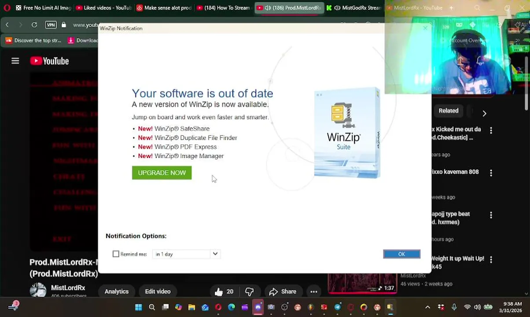Switch to Make sense alot prod tab
The width and height of the screenshot is (530, 317).
[164, 8]
